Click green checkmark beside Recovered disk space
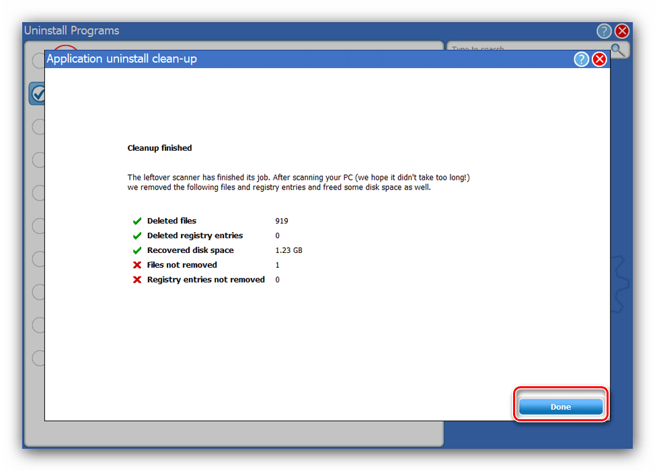Viewport: 655px width, 471px height. [137, 250]
